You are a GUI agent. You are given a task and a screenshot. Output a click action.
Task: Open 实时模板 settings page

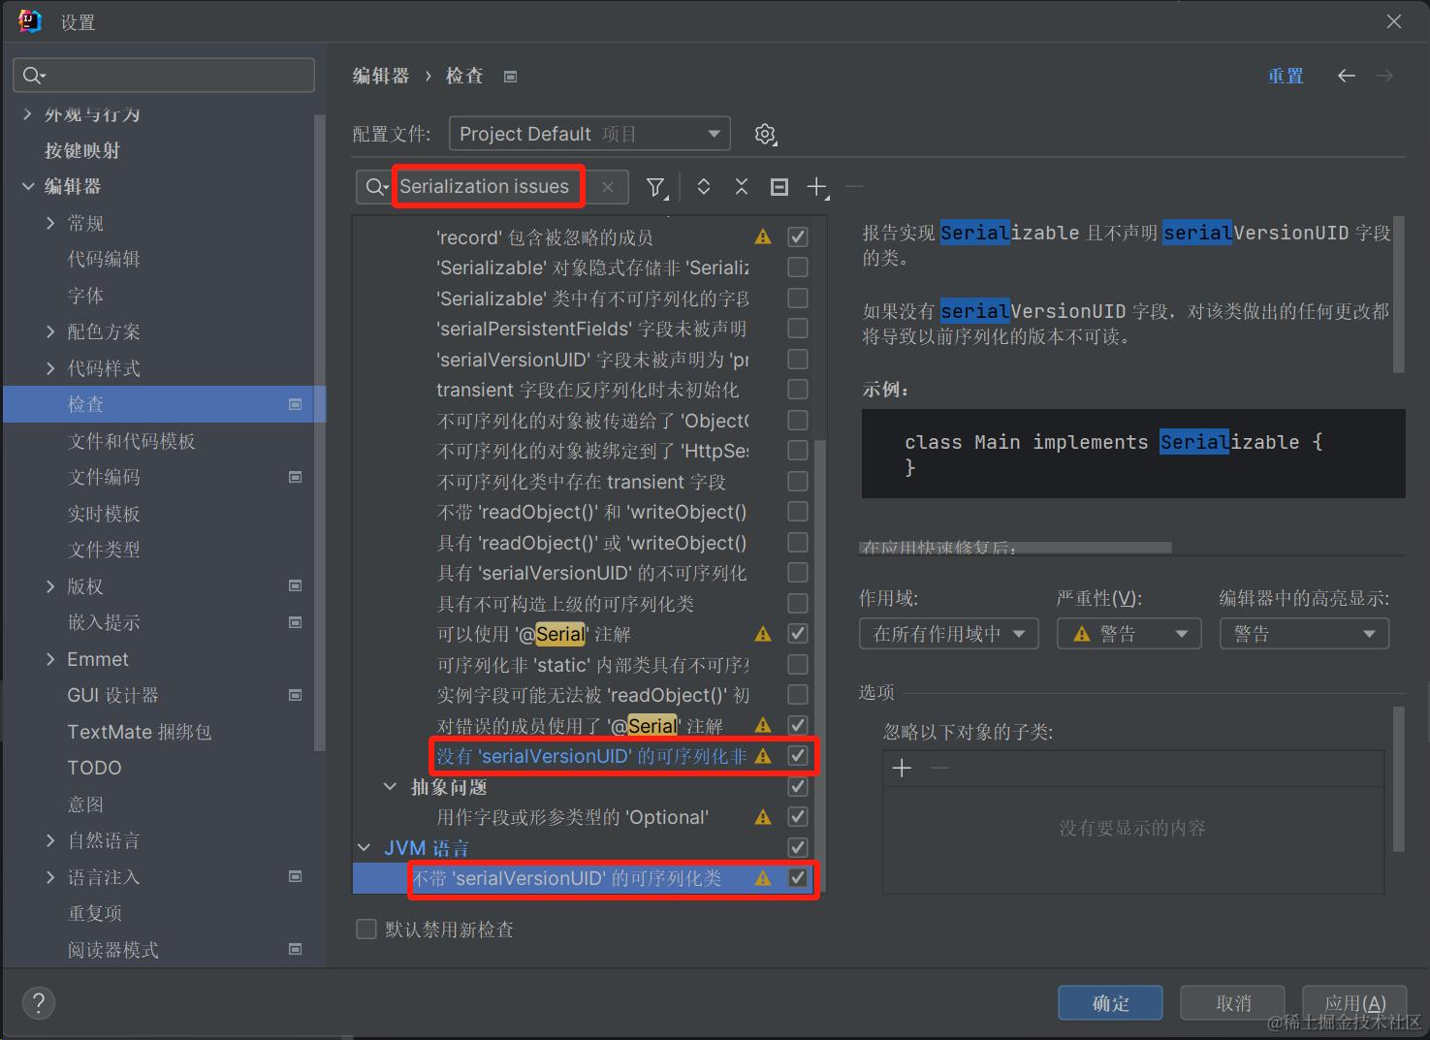pos(104,514)
